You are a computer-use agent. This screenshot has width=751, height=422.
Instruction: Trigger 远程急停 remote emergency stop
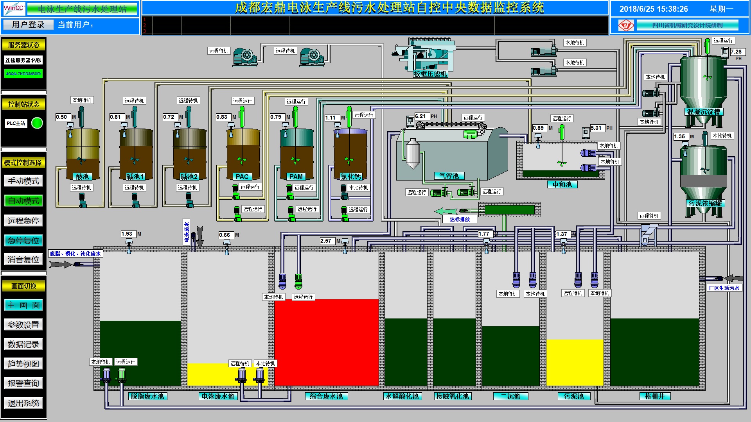(23, 221)
